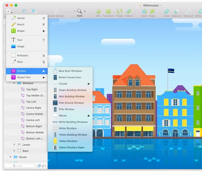Collapse the Windows folder triangle
The height and width of the screenshot is (171, 202).
(x=14, y=83)
